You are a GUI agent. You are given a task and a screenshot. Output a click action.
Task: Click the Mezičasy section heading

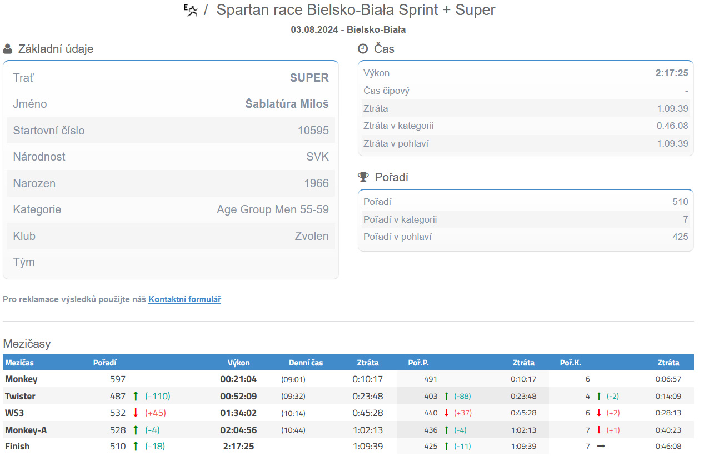27,344
